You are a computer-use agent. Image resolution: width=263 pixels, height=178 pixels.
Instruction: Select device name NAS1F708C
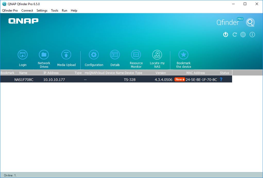[x=24, y=80]
